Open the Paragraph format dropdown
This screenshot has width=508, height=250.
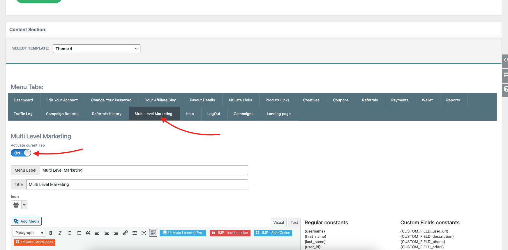29,233
